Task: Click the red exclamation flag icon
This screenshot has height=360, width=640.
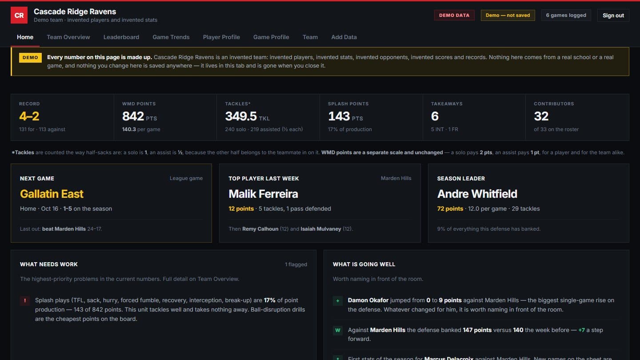Action: (24, 301)
